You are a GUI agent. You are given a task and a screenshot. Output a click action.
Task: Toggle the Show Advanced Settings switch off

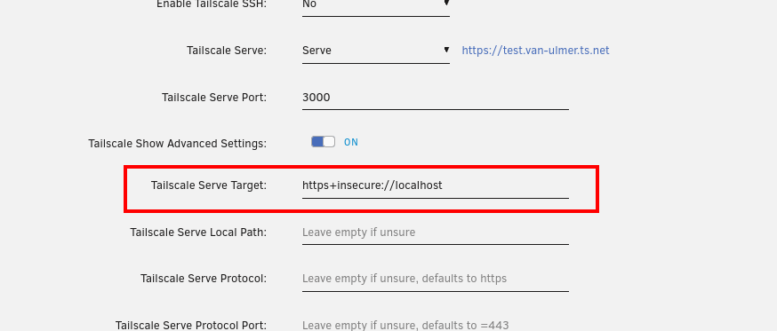[323, 142]
